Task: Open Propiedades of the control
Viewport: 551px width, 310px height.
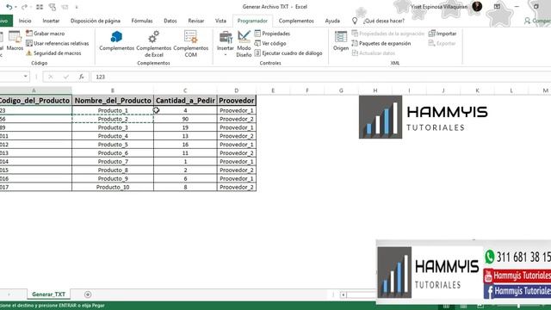Action: point(272,34)
